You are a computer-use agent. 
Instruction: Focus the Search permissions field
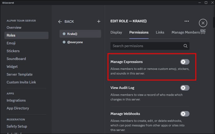(150, 46)
